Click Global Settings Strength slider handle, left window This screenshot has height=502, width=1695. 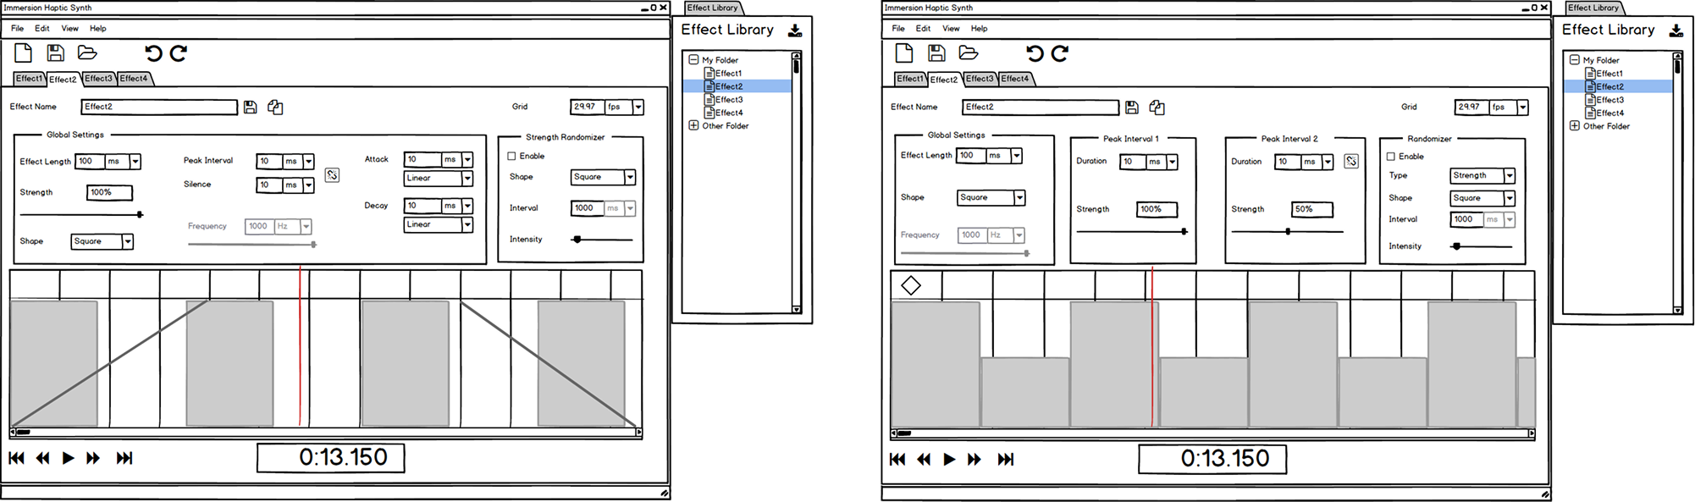point(140,215)
